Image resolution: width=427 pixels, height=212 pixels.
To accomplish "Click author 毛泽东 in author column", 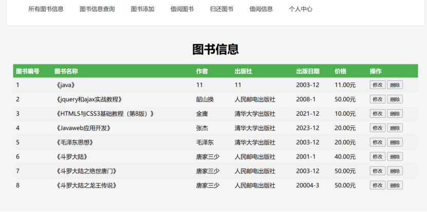I will coord(205,142).
